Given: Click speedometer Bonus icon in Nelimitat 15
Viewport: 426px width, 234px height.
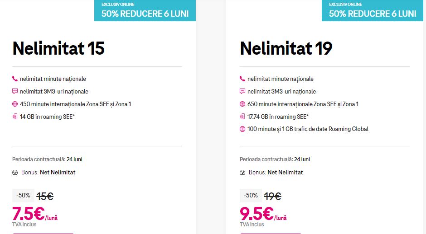Looking at the screenshot, I should point(15,173).
